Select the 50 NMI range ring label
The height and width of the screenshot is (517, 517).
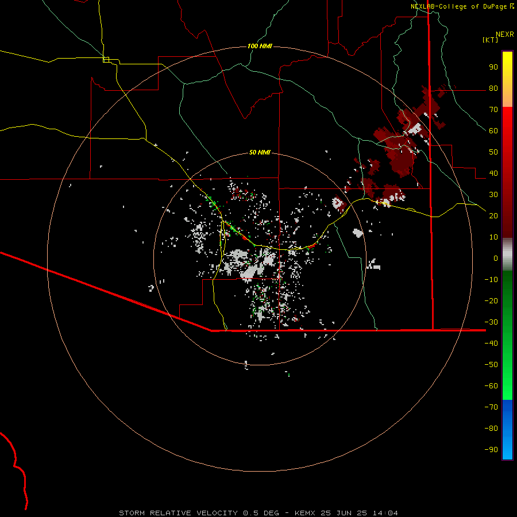(260, 152)
